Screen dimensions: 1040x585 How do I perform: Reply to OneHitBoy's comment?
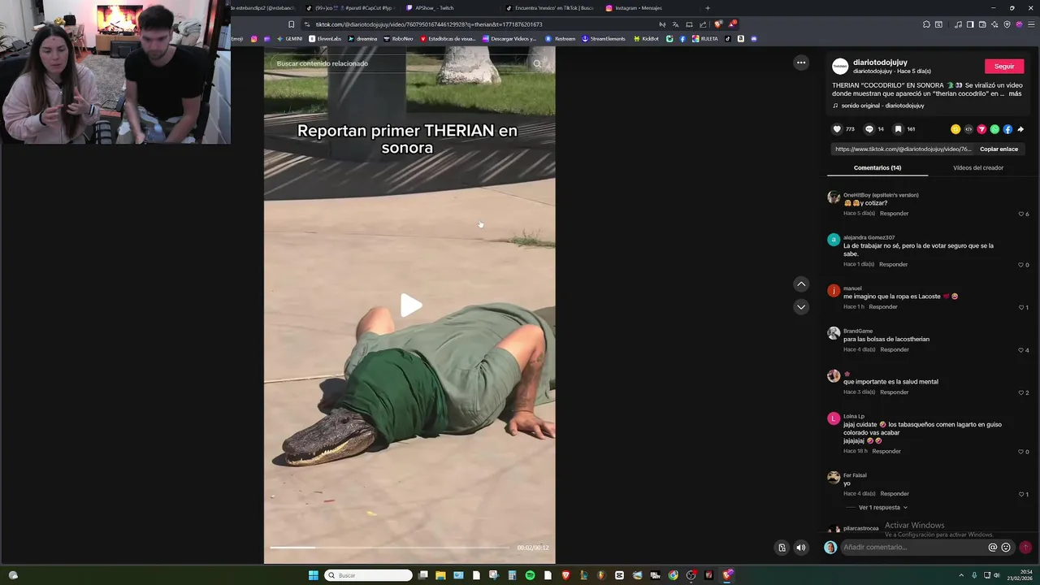click(894, 214)
